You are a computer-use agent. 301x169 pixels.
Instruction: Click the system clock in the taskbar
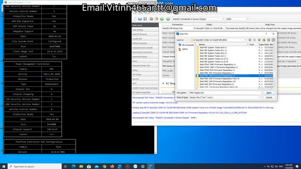point(288,166)
